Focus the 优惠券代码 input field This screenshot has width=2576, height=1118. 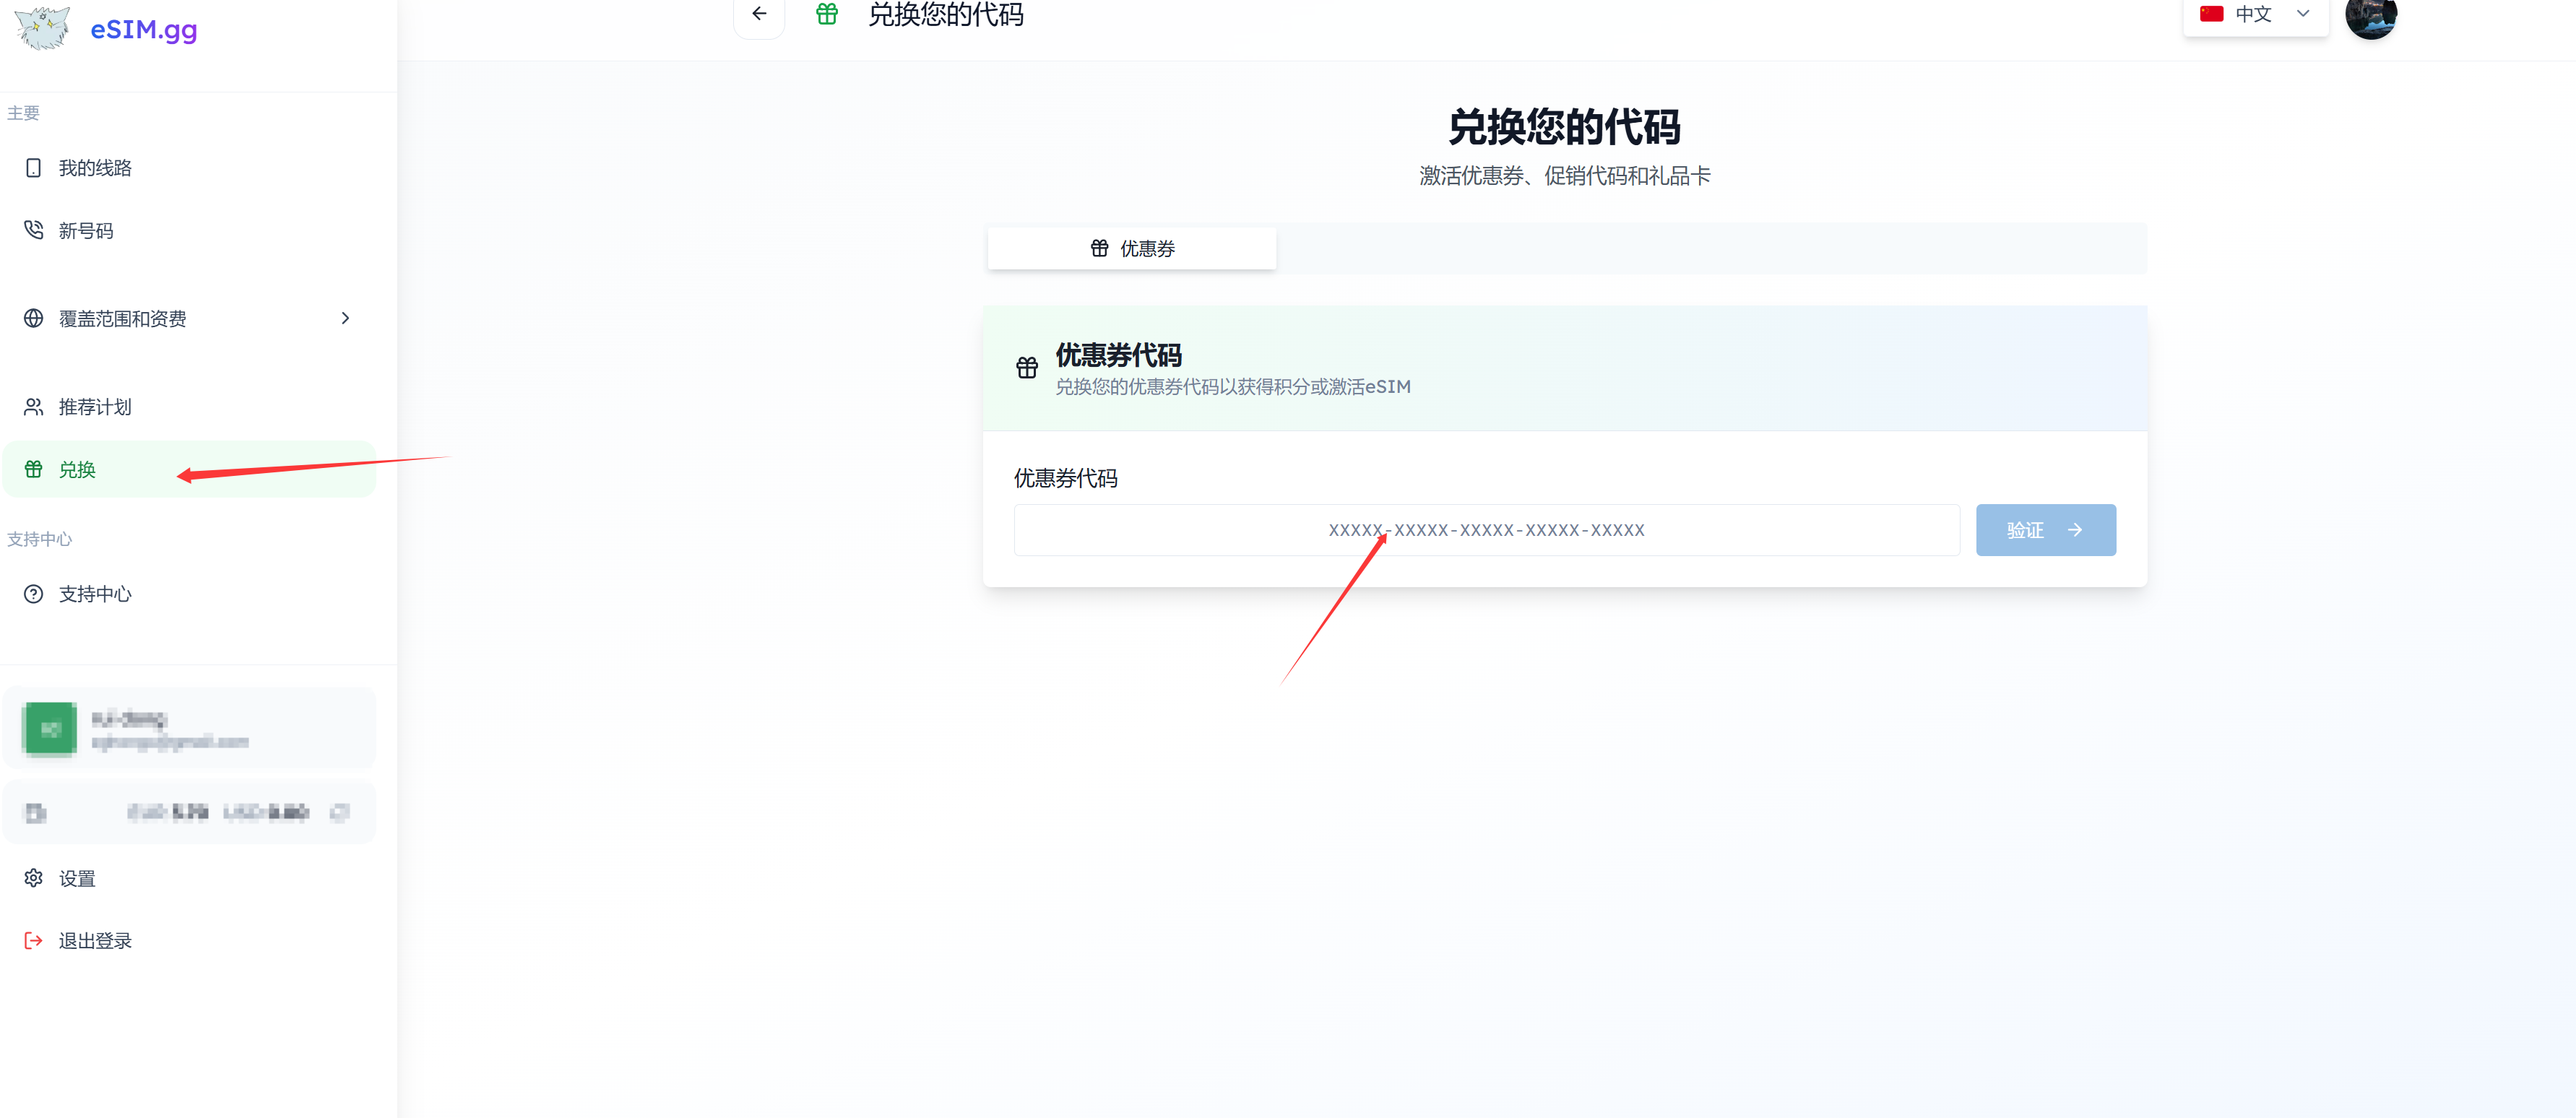(x=1486, y=530)
